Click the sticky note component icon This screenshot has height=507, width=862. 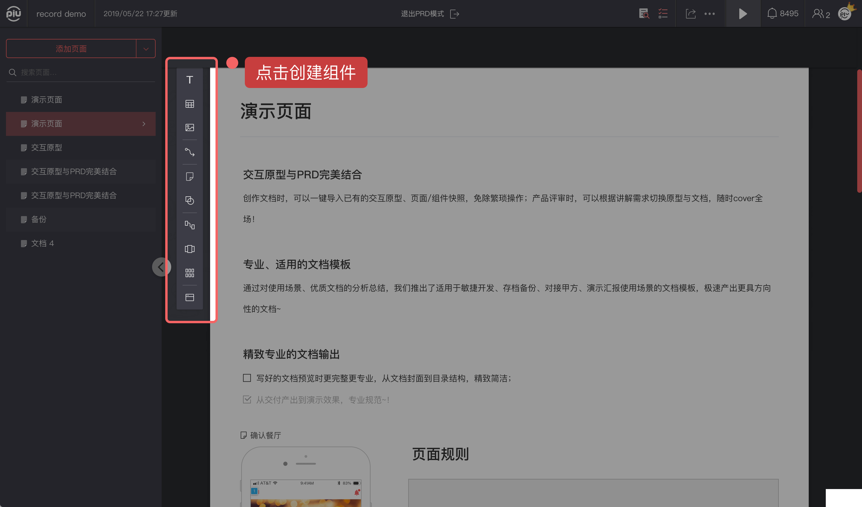point(189,177)
